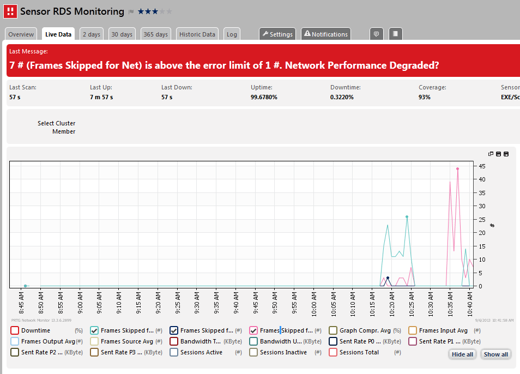This screenshot has height=374, width=520.
Task: Open the comments speech-bubble tab icon
Action: (377, 34)
